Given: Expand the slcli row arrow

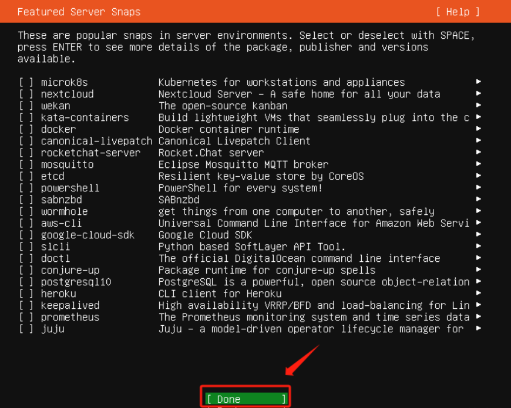Looking at the screenshot, I should pos(479,245).
